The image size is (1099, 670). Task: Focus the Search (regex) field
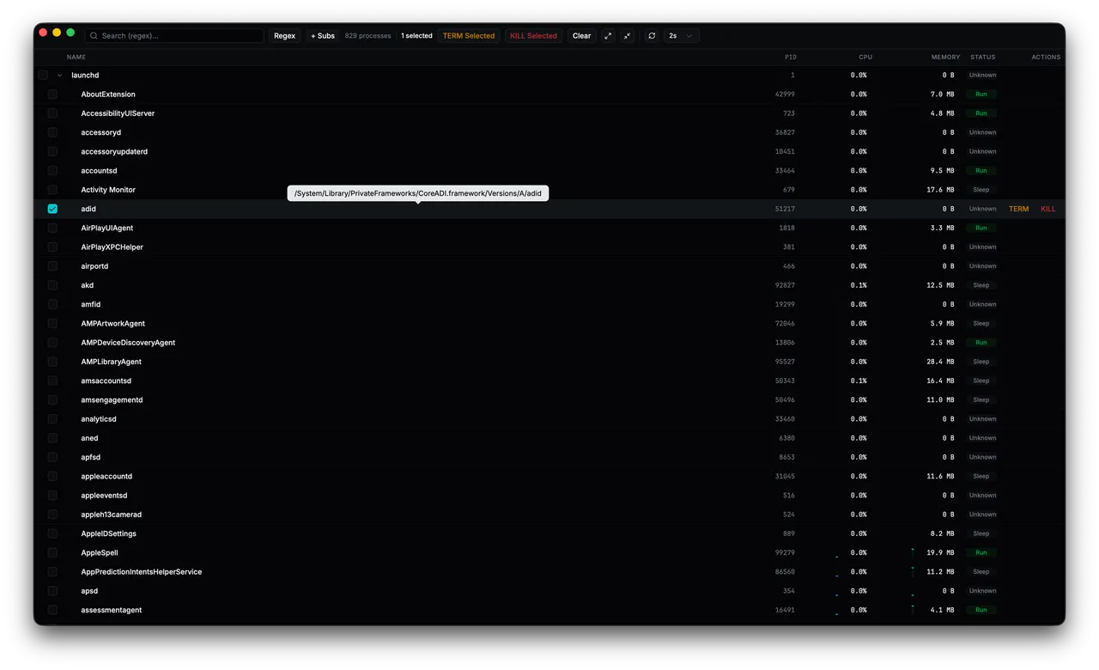[x=174, y=36]
